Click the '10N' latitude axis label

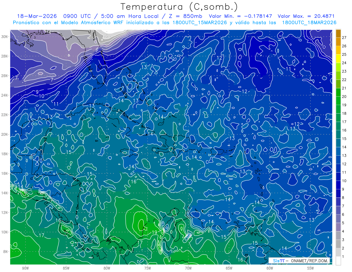(5, 232)
